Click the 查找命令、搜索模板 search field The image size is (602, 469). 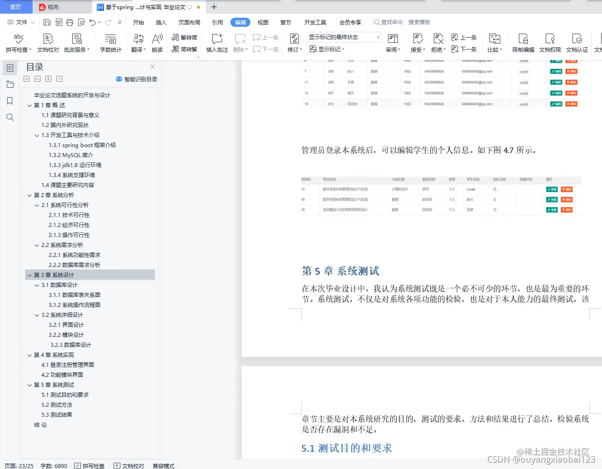tap(403, 22)
